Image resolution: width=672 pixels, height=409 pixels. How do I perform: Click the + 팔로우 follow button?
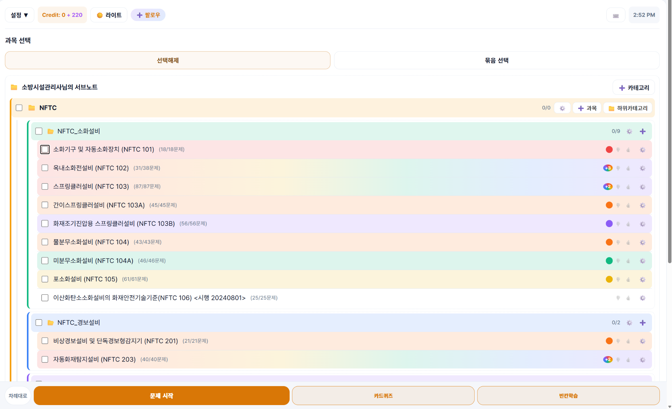(148, 15)
